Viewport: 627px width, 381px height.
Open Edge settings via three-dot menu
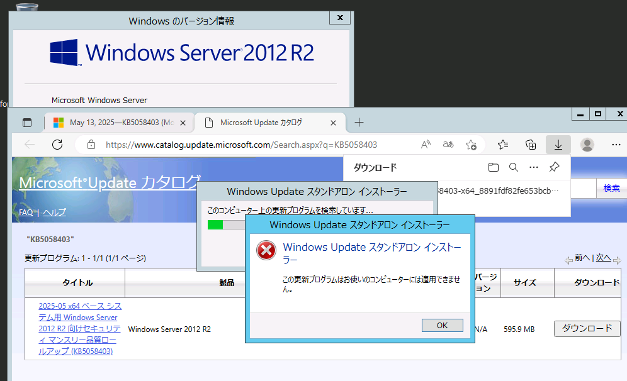tap(616, 145)
